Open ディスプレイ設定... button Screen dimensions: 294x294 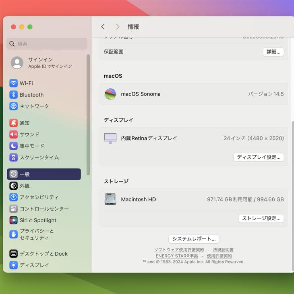[x=259, y=157]
